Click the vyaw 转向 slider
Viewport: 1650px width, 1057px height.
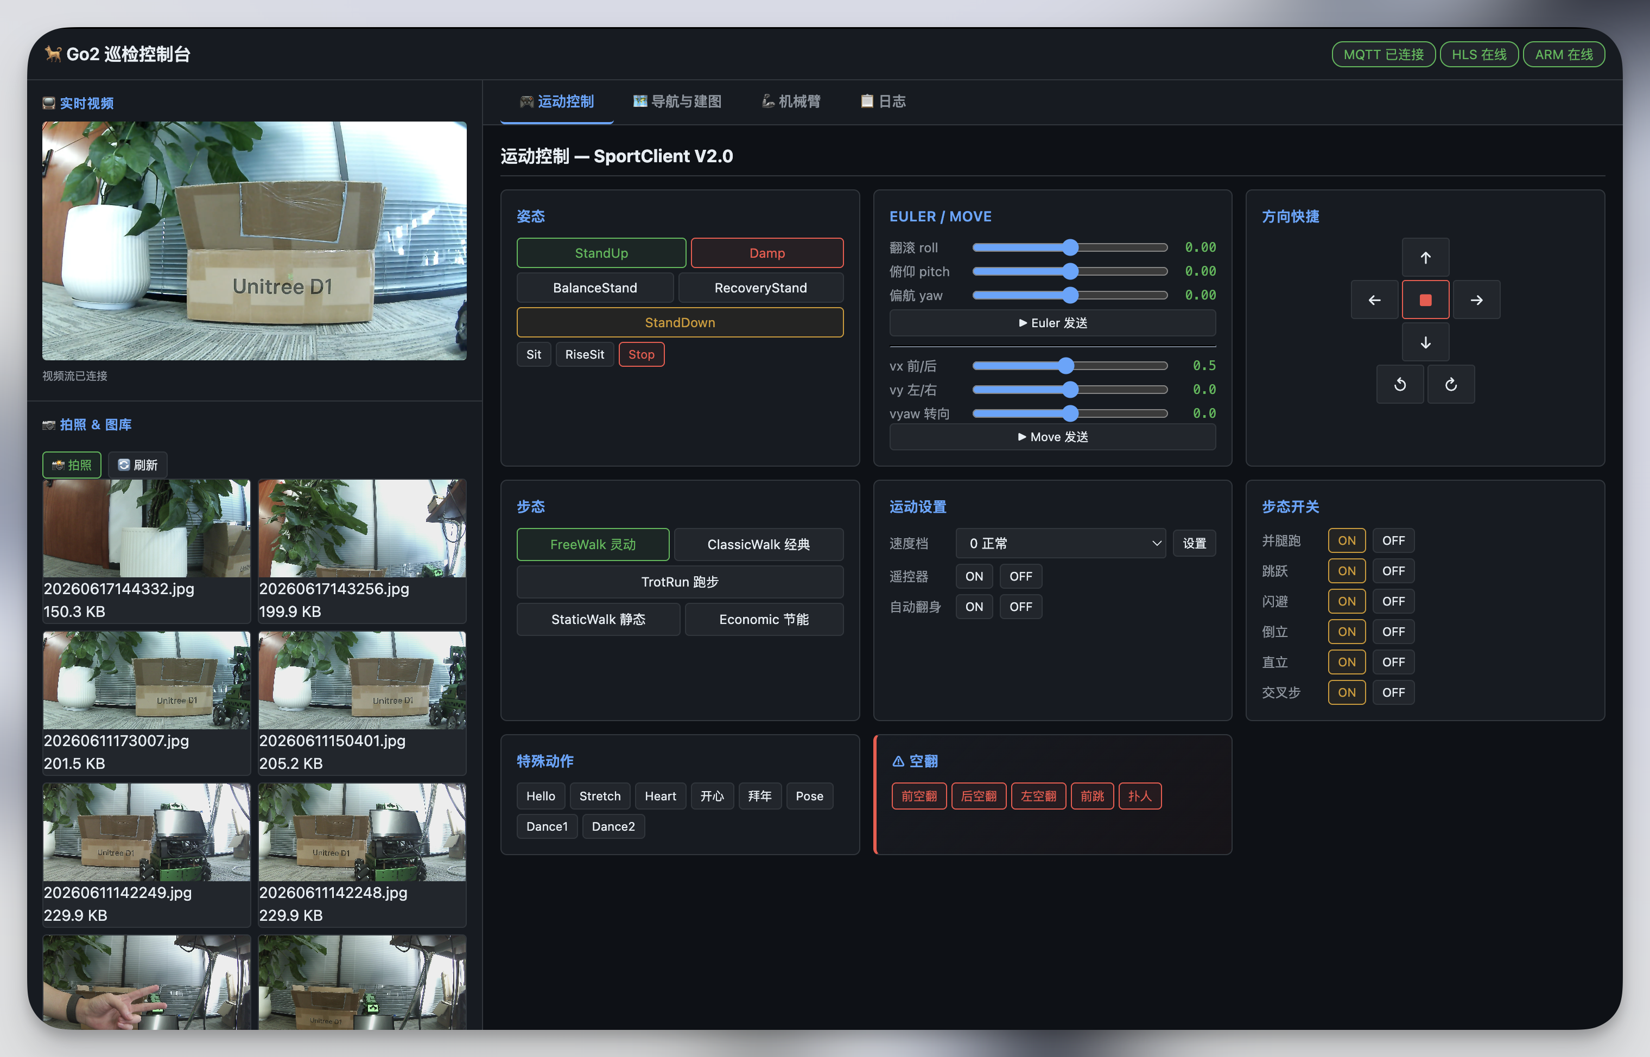1069,414
